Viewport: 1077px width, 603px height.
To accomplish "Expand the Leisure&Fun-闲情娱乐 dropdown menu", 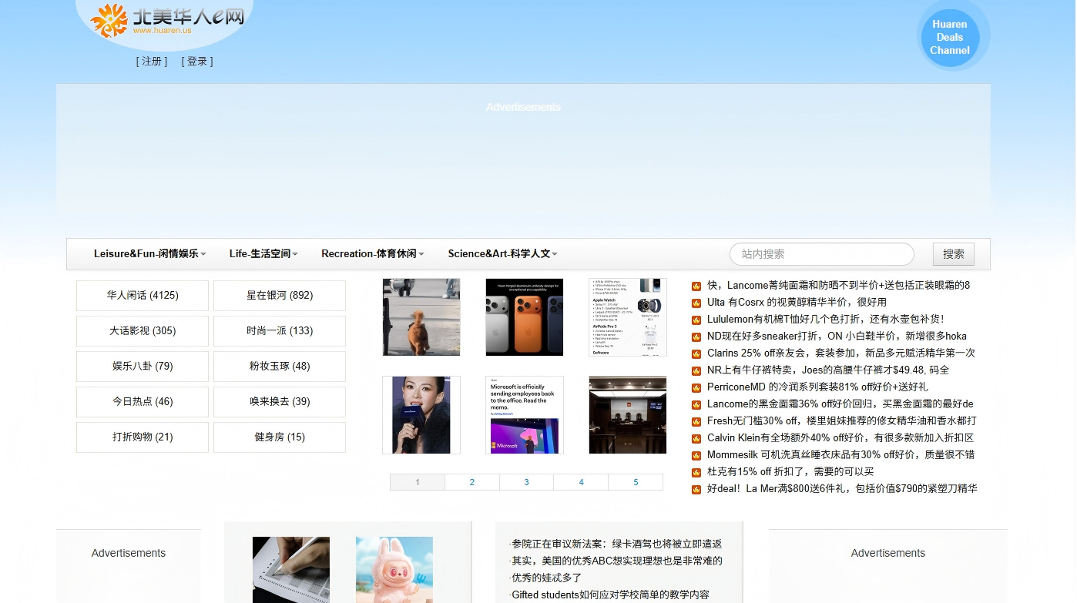I will pyautogui.click(x=149, y=254).
